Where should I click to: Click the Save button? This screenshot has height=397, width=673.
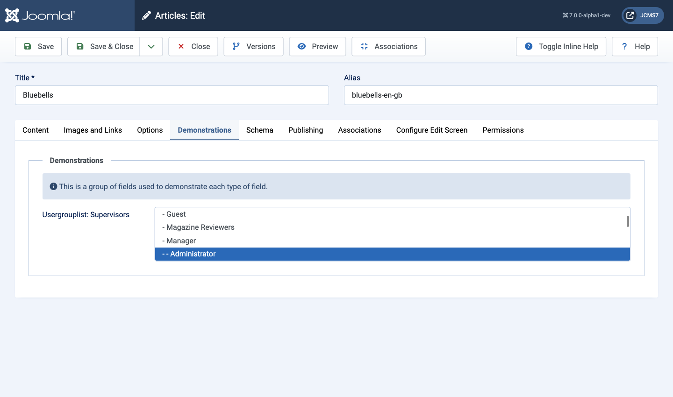pos(38,46)
